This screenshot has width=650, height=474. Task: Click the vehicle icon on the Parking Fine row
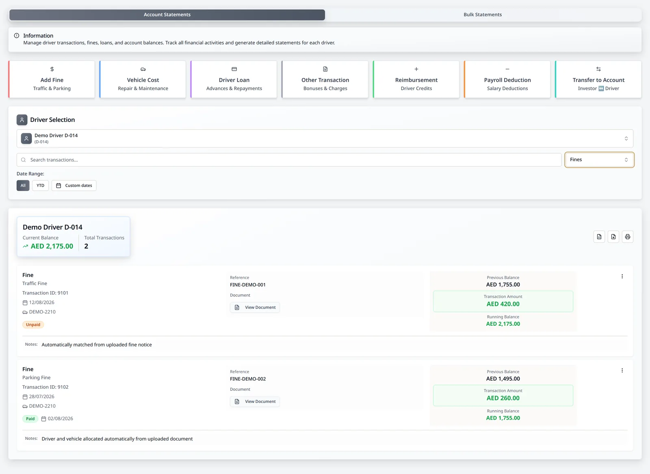(25, 406)
